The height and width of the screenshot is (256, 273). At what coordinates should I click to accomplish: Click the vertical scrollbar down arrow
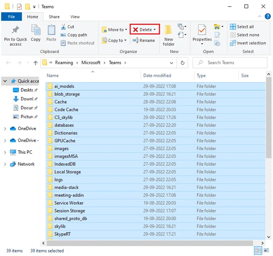click(269, 237)
